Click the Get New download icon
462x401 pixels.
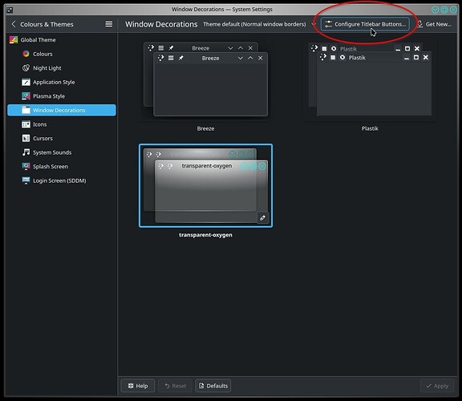(420, 24)
